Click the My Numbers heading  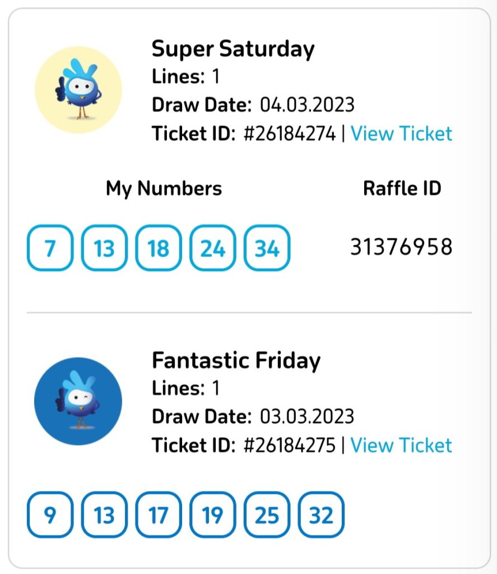pos(164,189)
